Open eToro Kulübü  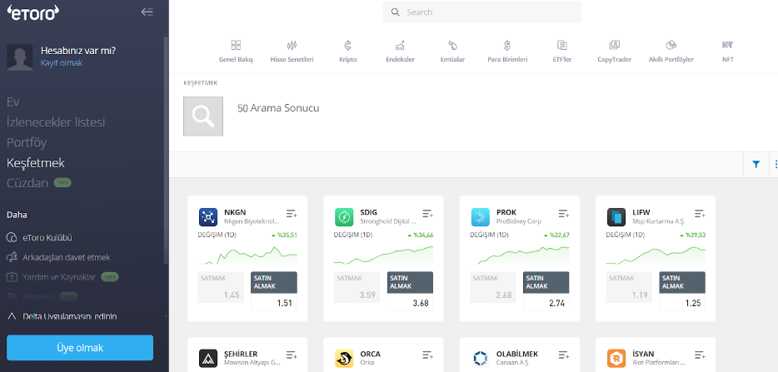pyautogui.click(x=47, y=237)
